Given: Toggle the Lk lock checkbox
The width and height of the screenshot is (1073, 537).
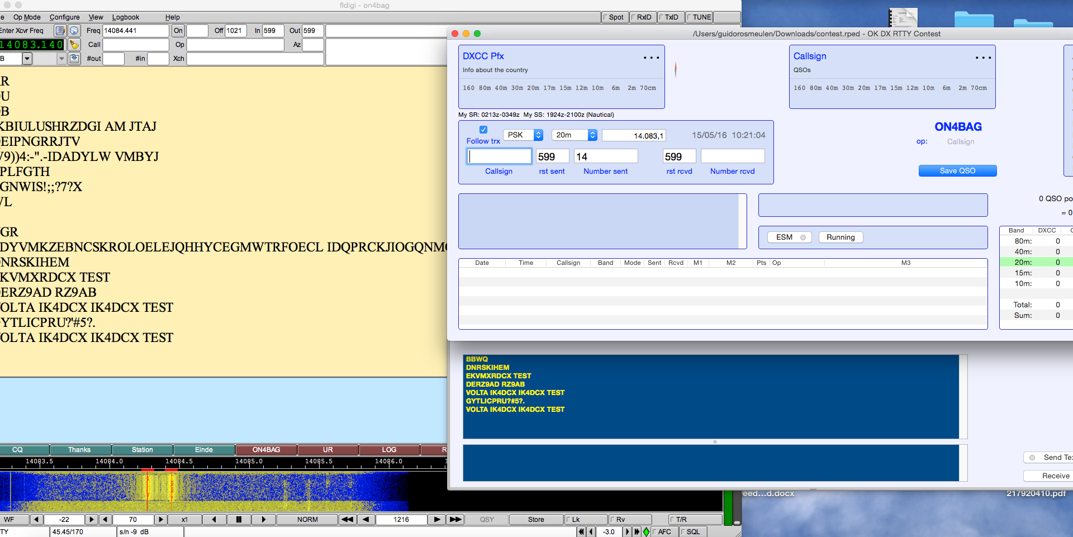Looking at the screenshot, I should click(586, 519).
